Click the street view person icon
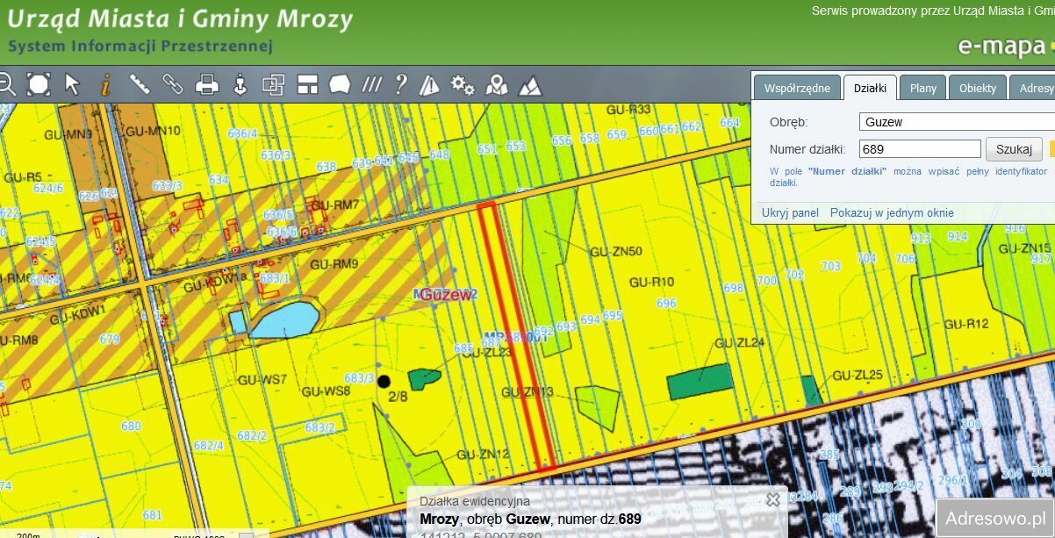The width and height of the screenshot is (1055, 538). coord(240,84)
